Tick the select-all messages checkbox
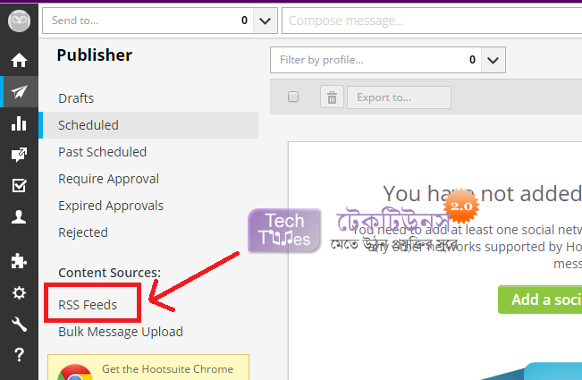The height and width of the screenshot is (380, 582). [293, 97]
